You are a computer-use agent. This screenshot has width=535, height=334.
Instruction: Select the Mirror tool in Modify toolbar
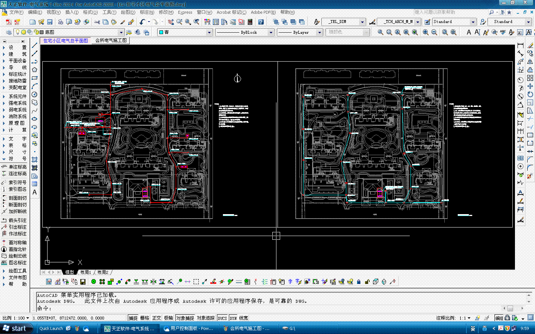tap(530, 62)
